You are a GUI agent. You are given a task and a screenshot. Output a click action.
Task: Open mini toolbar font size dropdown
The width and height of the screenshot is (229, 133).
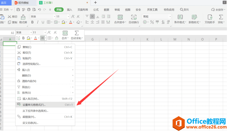45,32
